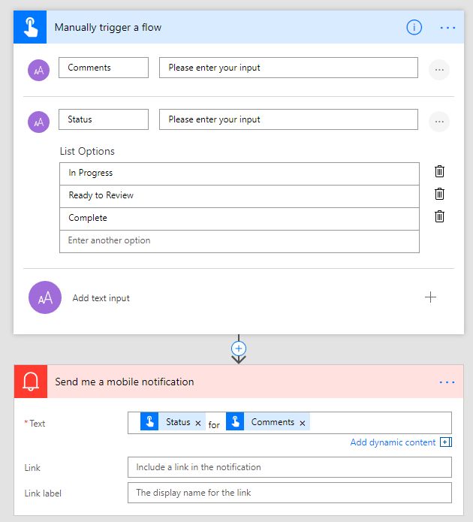This screenshot has width=473, height=522.
Task: Remove the Status dynamic content token
Action: 198,424
